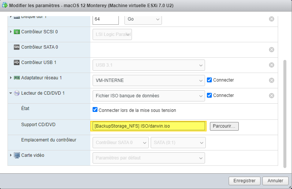This screenshot has height=189, width=292.
Task: Open the Paramètres par défaut video dropdown
Action: (x=149, y=158)
